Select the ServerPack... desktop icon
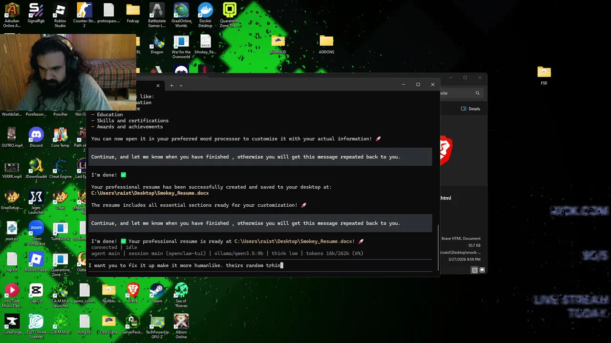The width and height of the screenshot is (611, 343). coord(133,325)
